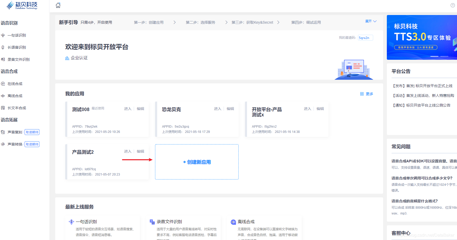Viewport: 457px width, 240px height.
Task: Click 更多 link in 我的应用
Action: pyautogui.click(x=369, y=94)
